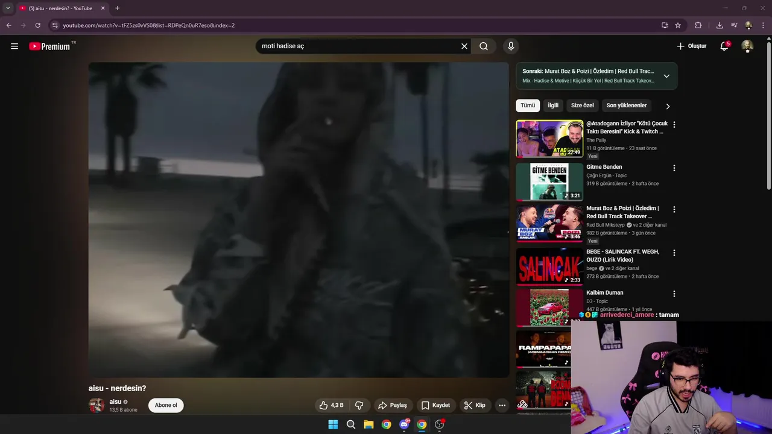Click the Gitme Benden video title
Screen dimensions: 772x434
click(604, 167)
